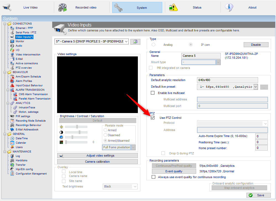
Task: Click the camera Name input field
Action: [201, 56]
